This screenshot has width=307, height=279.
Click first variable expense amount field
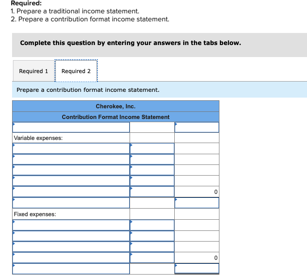152,148
